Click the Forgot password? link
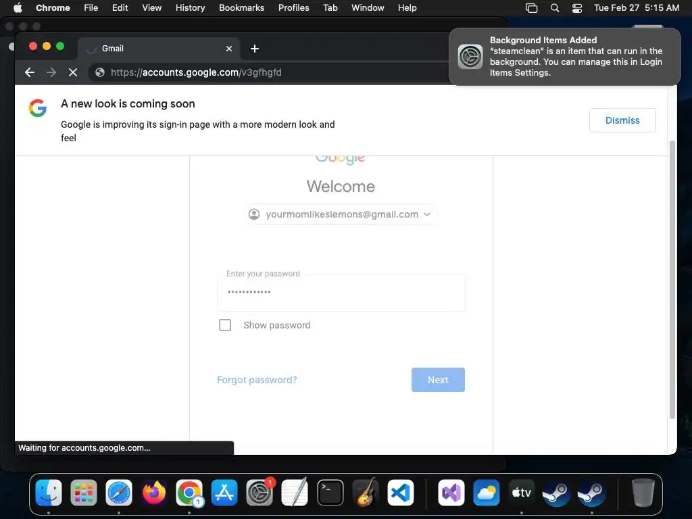Screen dimensions: 692x519 click(x=257, y=380)
